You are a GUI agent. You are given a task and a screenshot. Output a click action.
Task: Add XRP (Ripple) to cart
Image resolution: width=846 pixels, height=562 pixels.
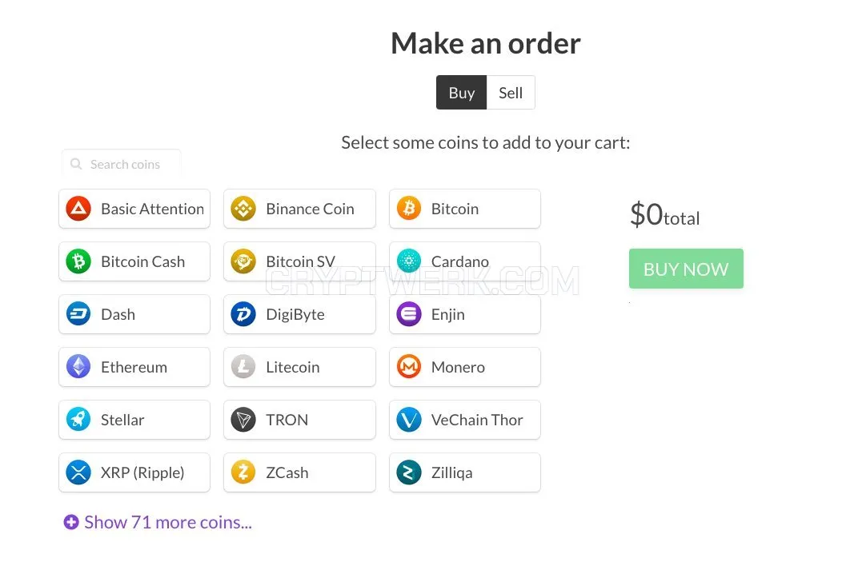(x=134, y=472)
